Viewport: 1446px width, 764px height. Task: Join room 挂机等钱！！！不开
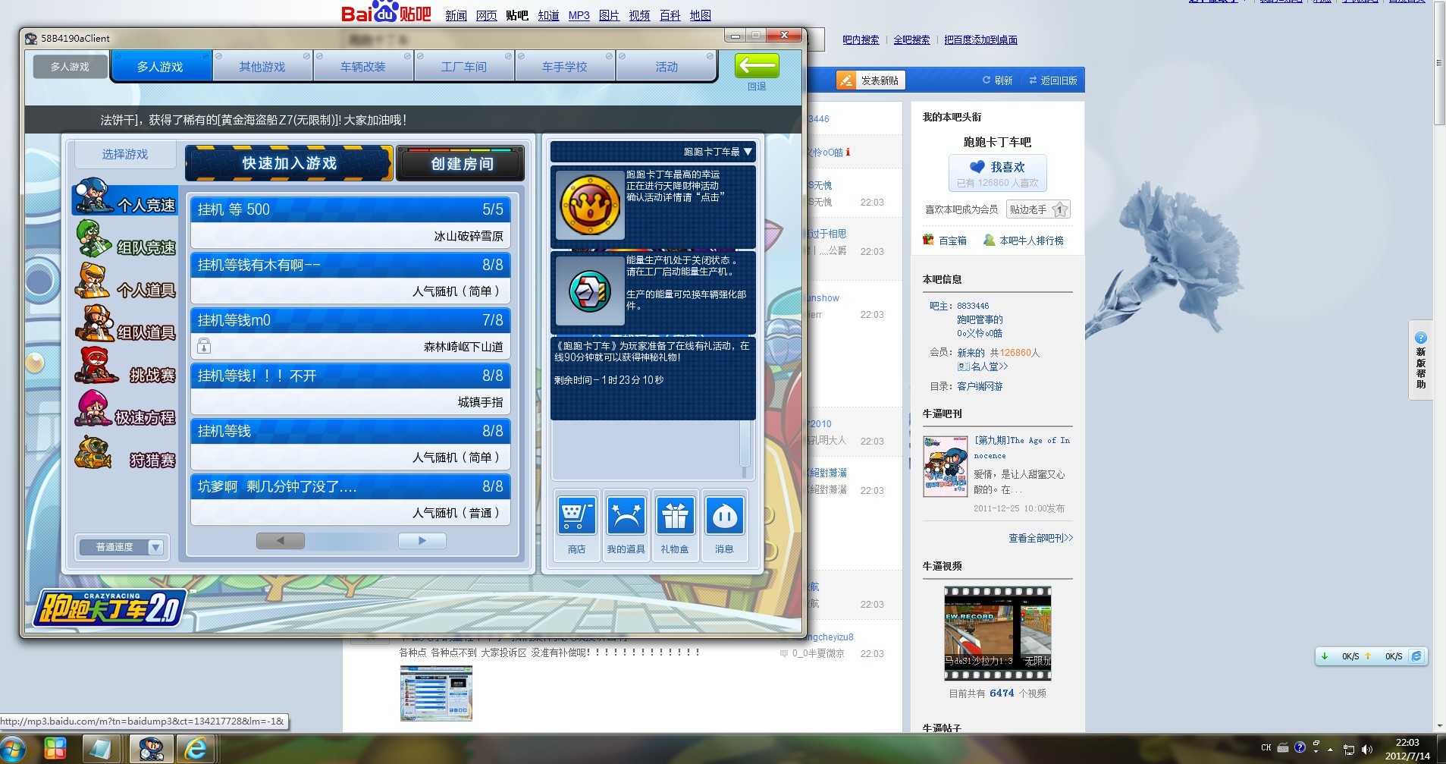[x=350, y=389]
